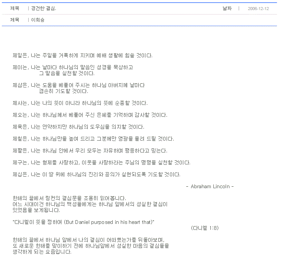This screenshot has width=290, height=257.
Task: Click the '날짜' date label
Action: (227, 8)
